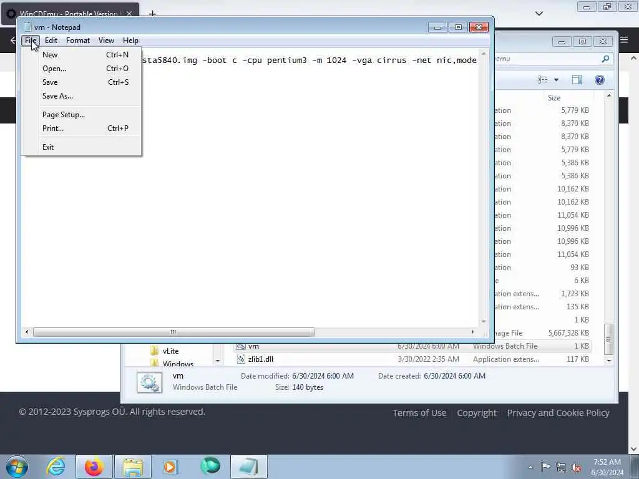
Task: Open the browser hamburger menu
Action: coord(624,40)
